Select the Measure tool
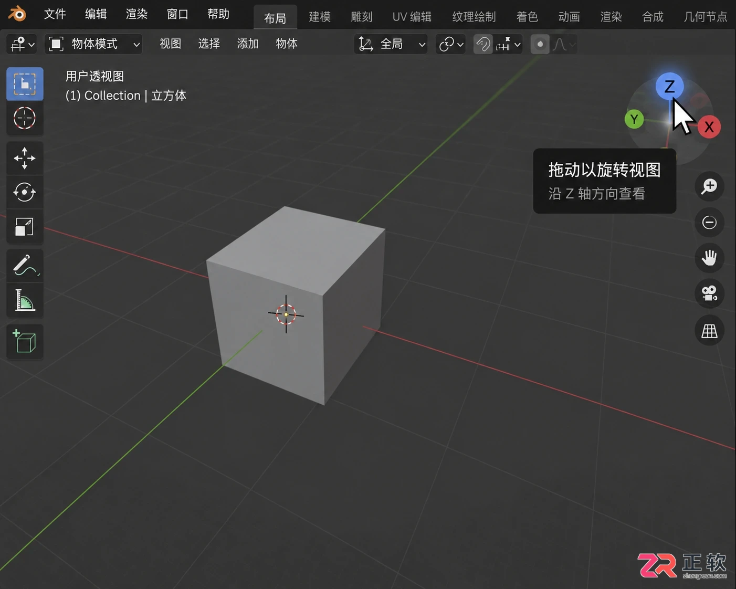The height and width of the screenshot is (589, 736). coord(25,300)
